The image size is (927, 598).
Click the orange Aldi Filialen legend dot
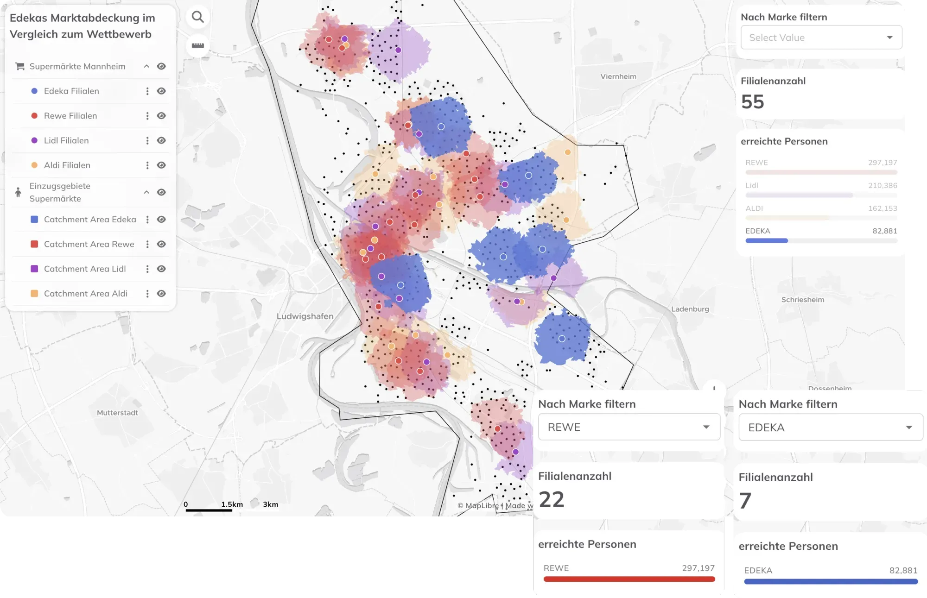click(x=34, y=165)
